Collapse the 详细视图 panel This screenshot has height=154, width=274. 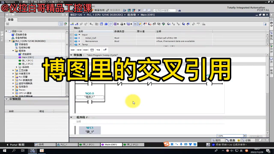[6, 99]
